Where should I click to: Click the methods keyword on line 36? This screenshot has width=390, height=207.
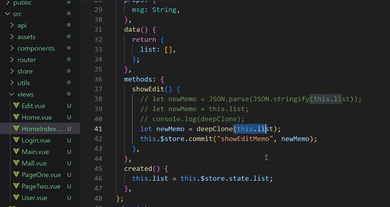(x=138, y=79)
